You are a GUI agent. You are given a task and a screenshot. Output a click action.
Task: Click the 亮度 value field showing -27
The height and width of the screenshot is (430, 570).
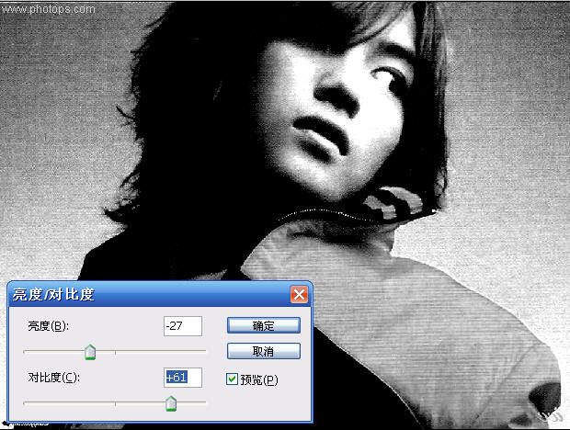point(183,326)
